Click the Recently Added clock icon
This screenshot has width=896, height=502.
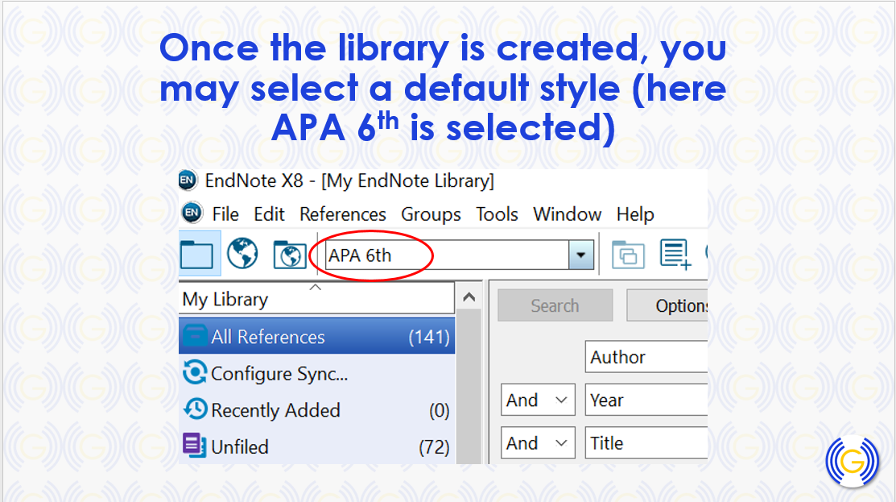195,409
